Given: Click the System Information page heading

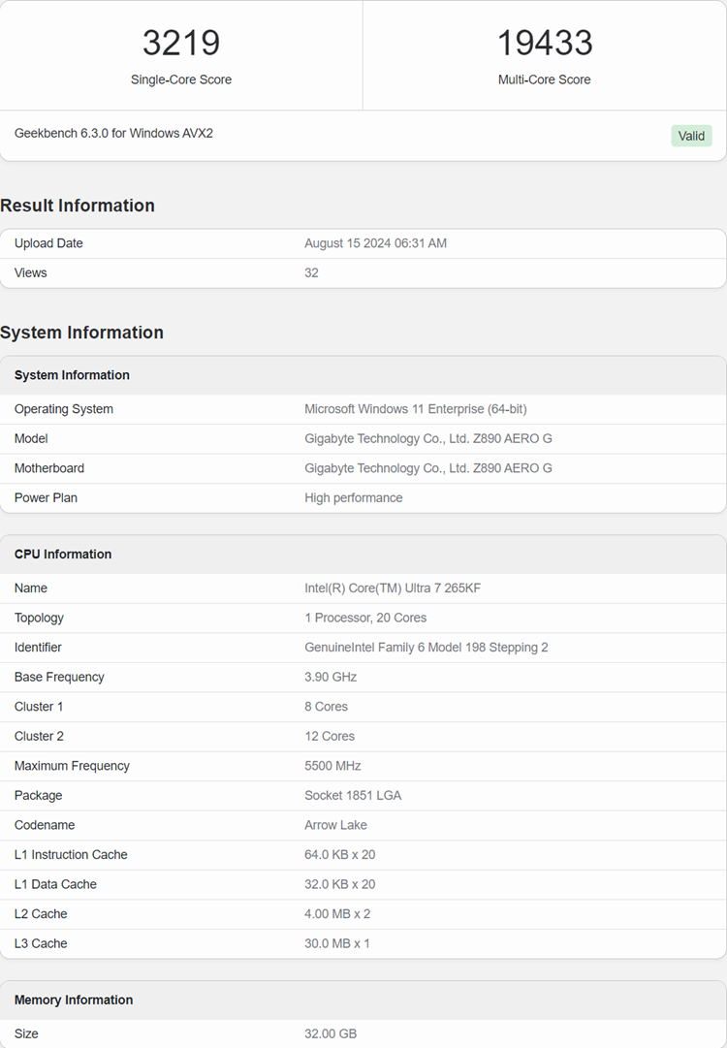Looking at the screenshot, I should pyautogui.click(x=81, y=333).
